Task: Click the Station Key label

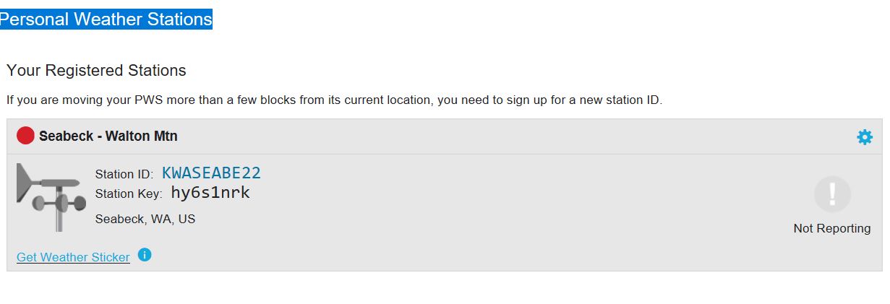Action: pyautogui.click(x=129, y=194)
